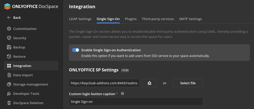Click the Single Sign-On section description text
The width and height of the screenshot is (254, 109).
(158, 34)
